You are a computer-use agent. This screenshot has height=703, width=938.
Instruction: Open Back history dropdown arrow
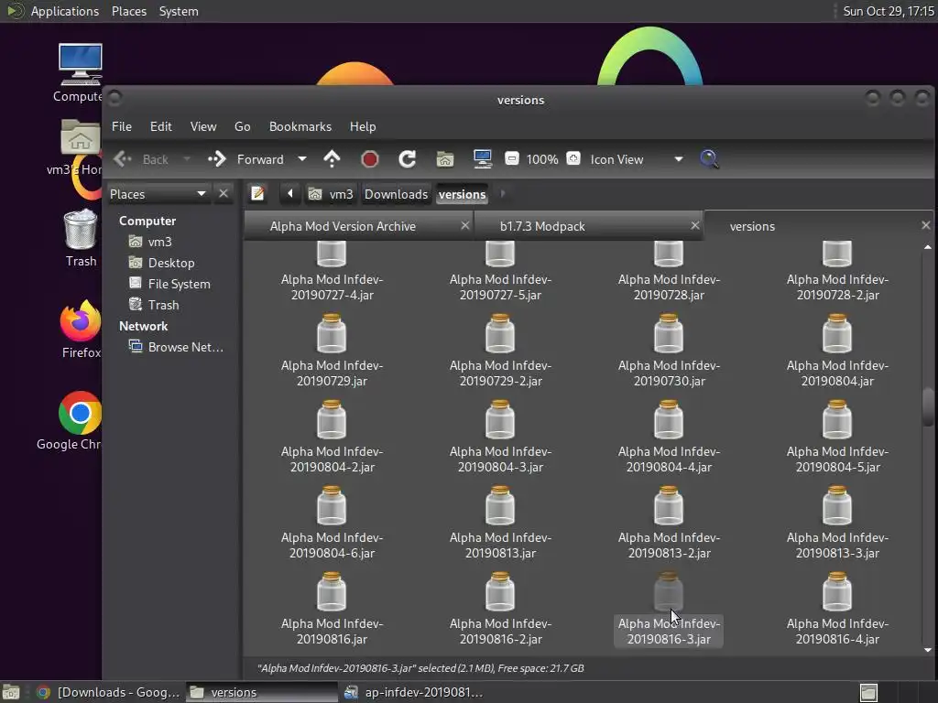[187, 159]
